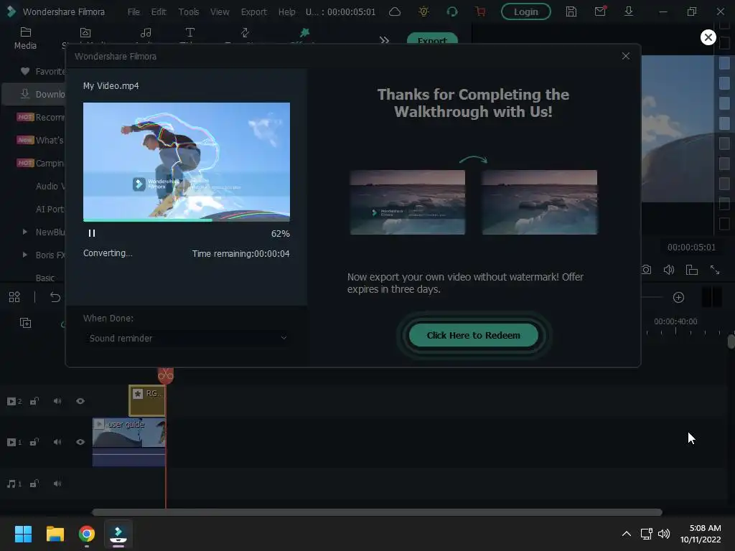Open the File menu
This screenshot has width=735, height=551.
pyautogui.click(x=134, y=11)
